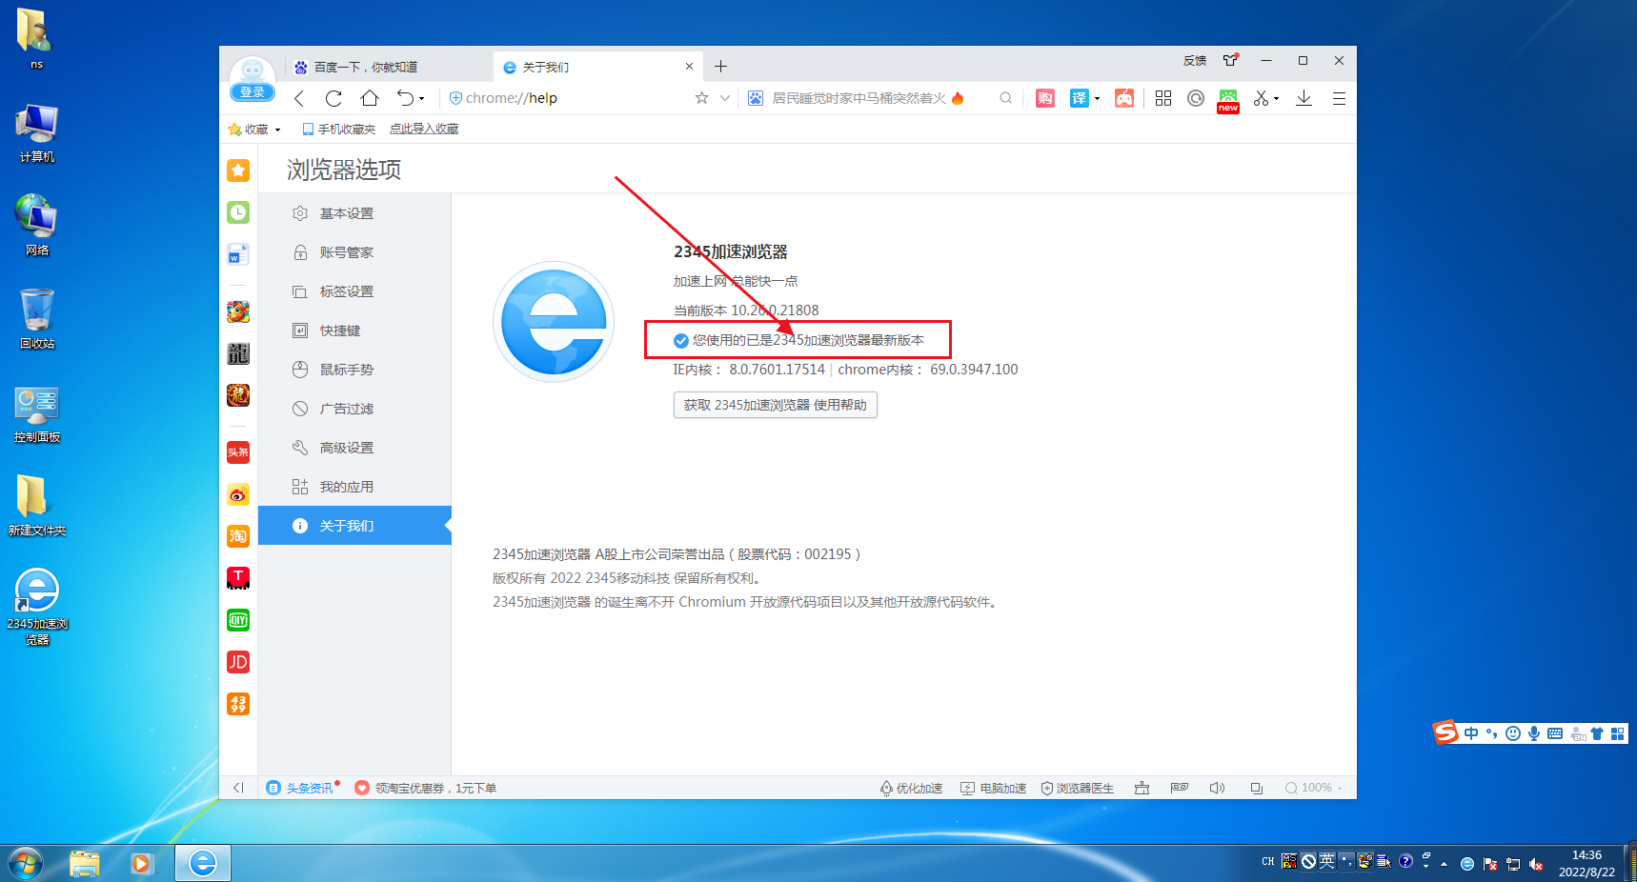Click the 反馈 feedback link

tap(1195, 61)
